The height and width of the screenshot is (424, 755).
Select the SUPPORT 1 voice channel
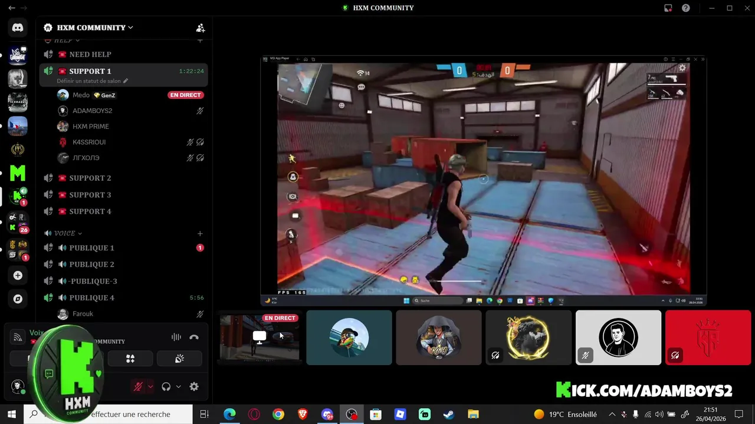(123, 75)
